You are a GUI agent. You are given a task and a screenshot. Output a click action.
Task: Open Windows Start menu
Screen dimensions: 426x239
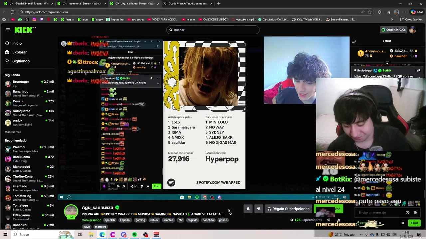click(x=5, y=235)
